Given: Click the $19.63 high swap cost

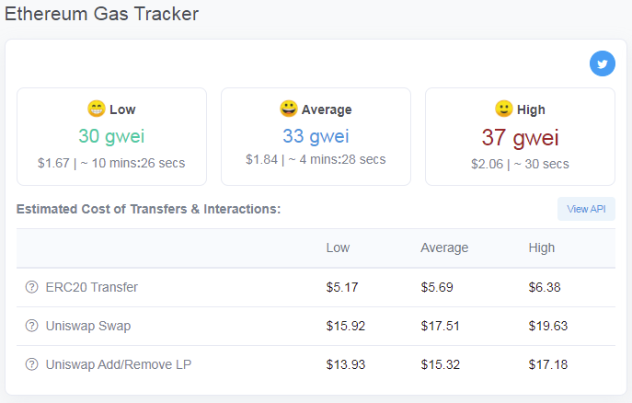Looking at the screenshot, I should tap(547, 326).
